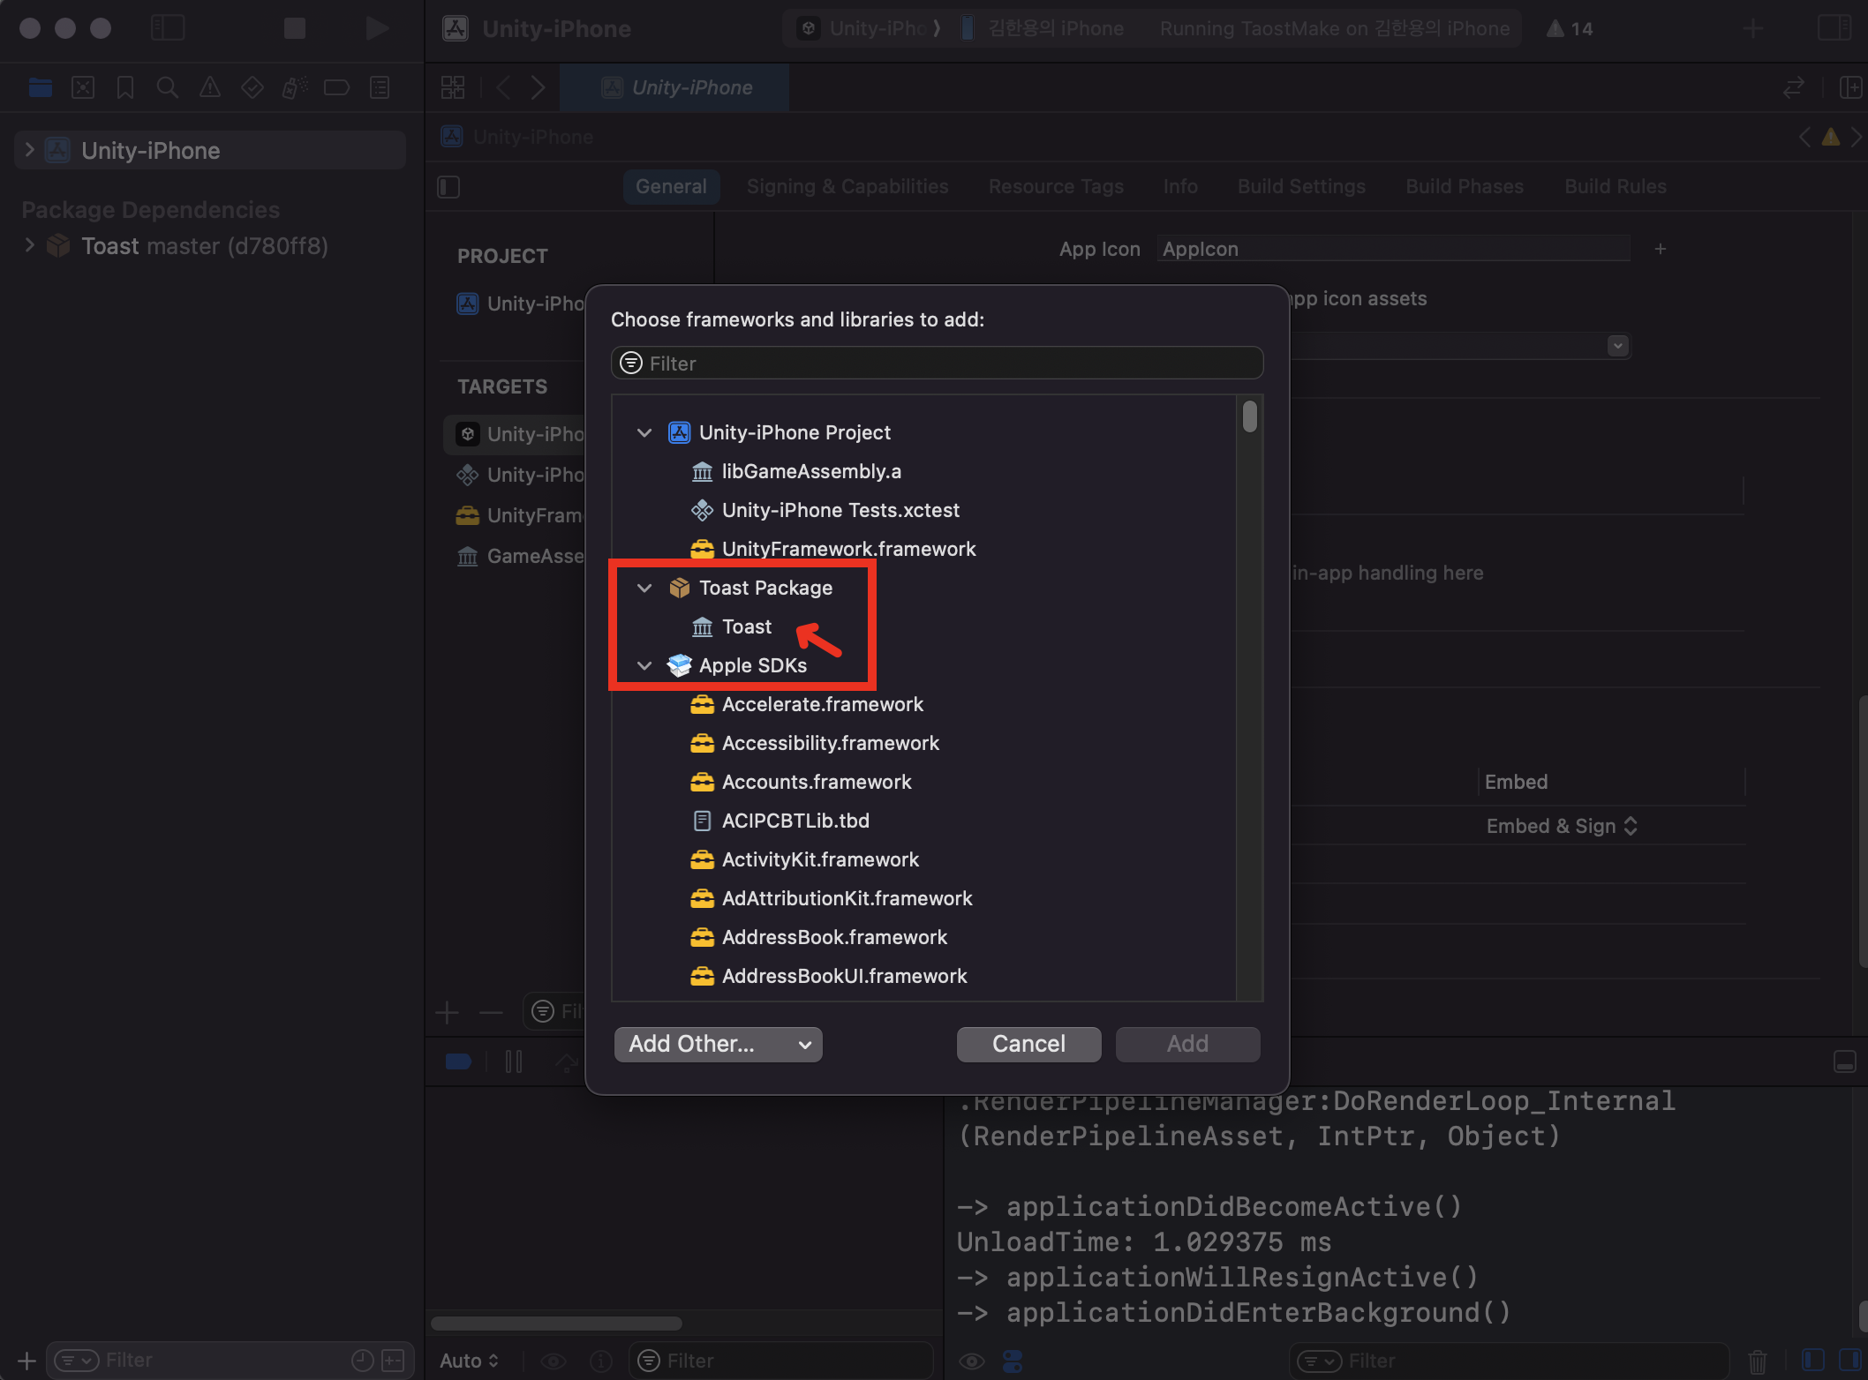Click plus button in navigator bottom bar

coord(26,1361)
